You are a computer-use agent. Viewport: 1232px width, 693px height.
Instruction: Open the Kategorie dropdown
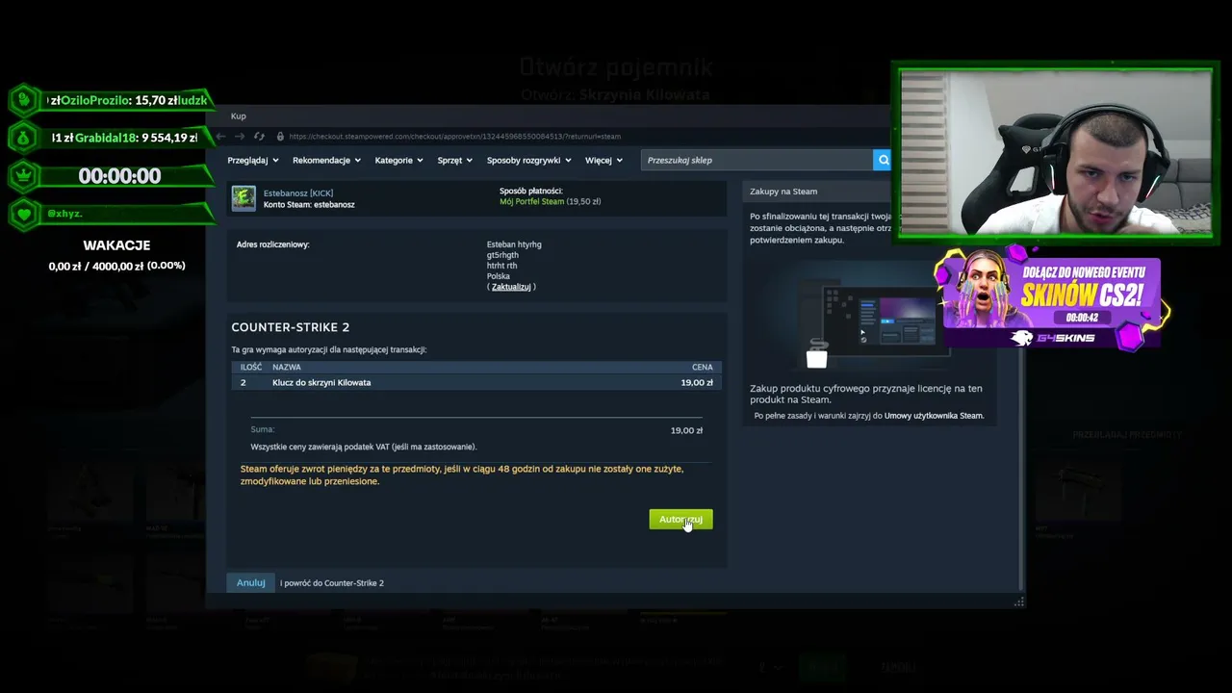pyautogui.click(x=398, y=161)
